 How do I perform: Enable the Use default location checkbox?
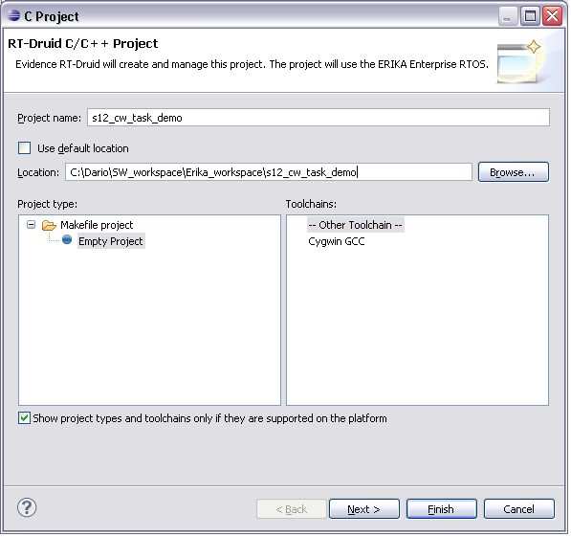(x=25, y=148)
